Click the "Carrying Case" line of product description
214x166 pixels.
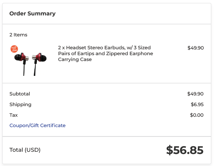pos(75,59)
